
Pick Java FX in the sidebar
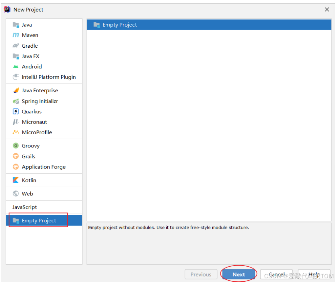[x=31, y=56]
